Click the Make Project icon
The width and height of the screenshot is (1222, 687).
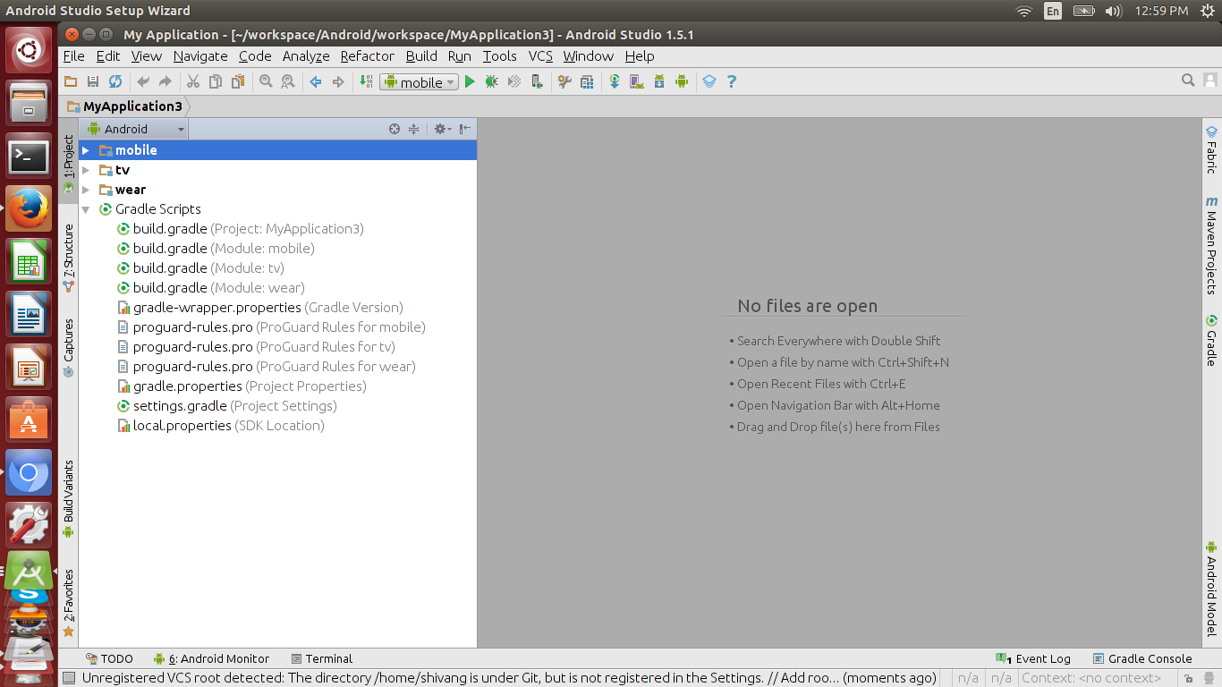pyautogui.click(x=366, y=81)
